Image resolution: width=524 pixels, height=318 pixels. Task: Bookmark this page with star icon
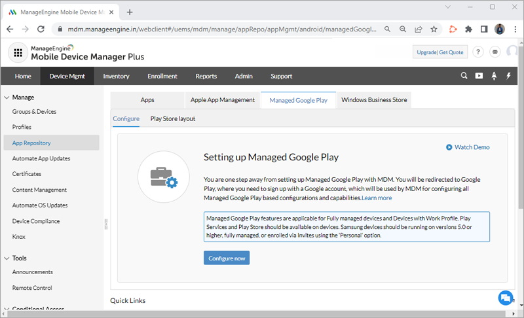(x=434, y=29)
